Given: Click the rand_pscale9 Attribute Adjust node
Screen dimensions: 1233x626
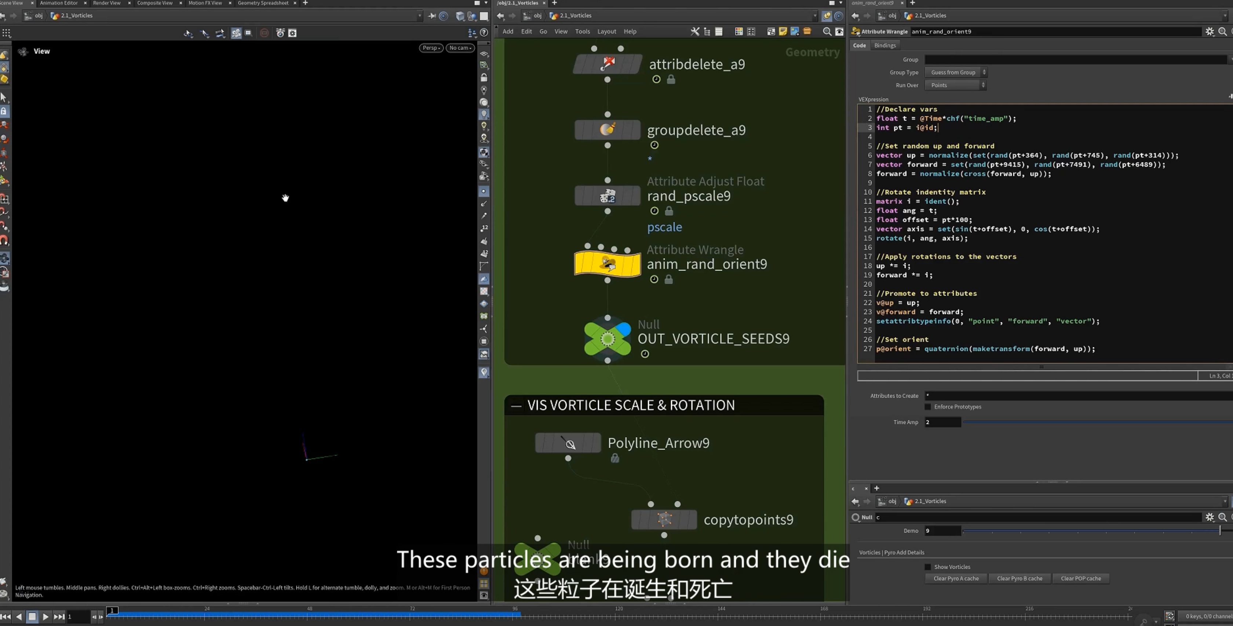Looking at the screenshot, I should pyautogui.click(x=607, y=196).
